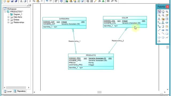The image size is (171, 96).
Task: Select the Polyline tool in the Palette
Action: 167,38
